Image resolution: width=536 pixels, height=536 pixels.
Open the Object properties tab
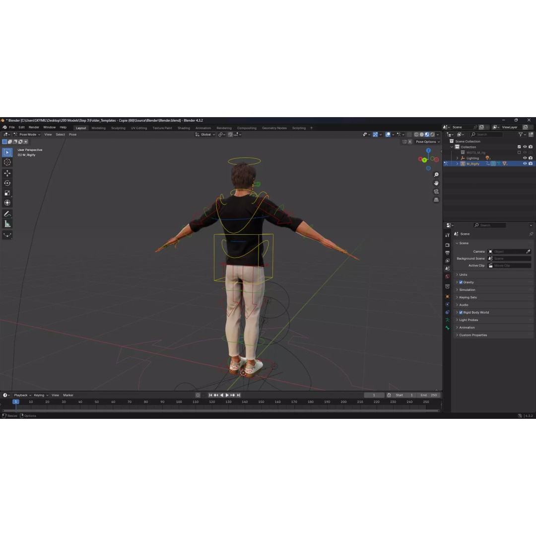447,296
